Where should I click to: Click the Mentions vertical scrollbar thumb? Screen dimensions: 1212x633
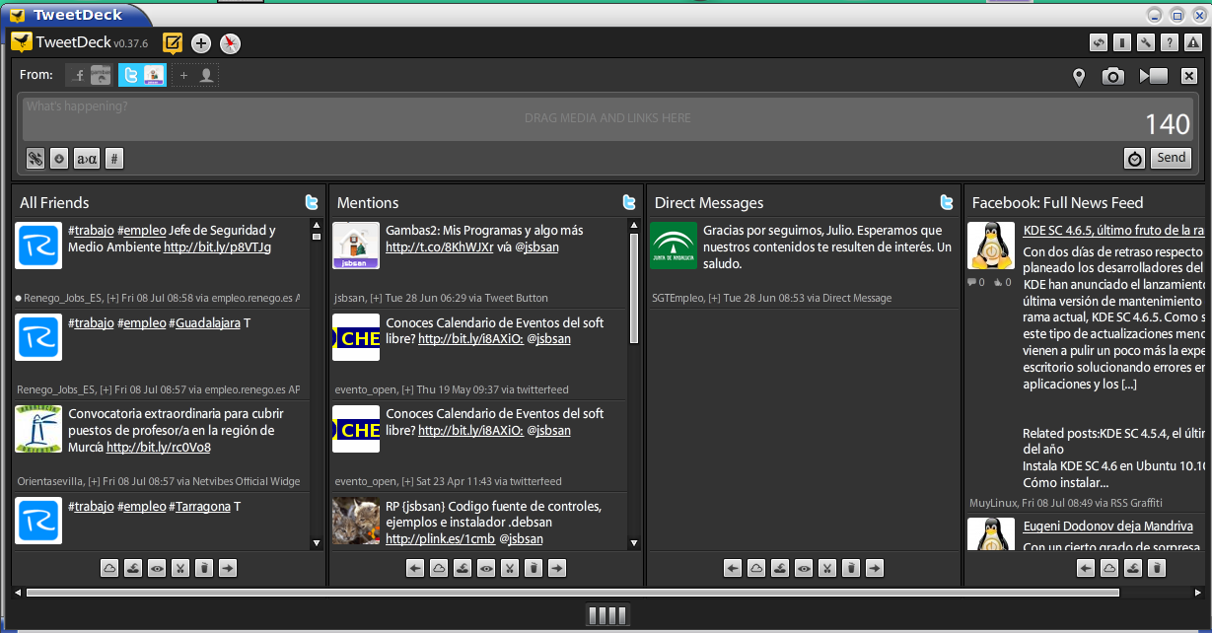tap(634, 288)
